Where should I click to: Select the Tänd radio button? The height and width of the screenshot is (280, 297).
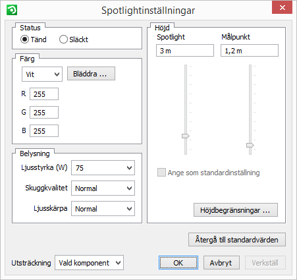point(24,40)
